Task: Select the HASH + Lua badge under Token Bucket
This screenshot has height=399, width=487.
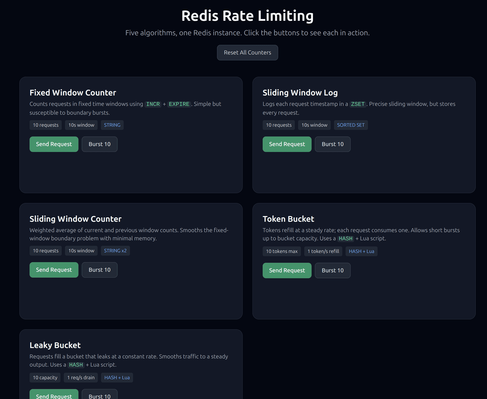Action: (x=361, y=251)
